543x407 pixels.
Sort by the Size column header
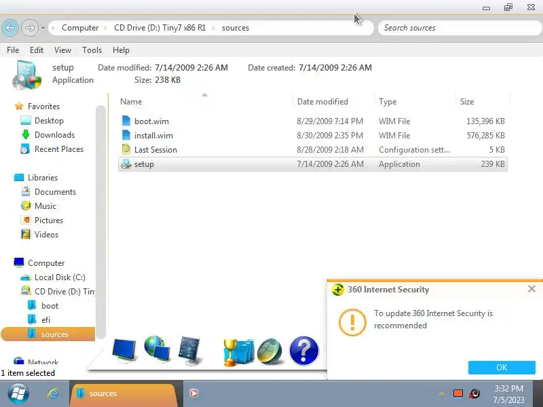467,101
